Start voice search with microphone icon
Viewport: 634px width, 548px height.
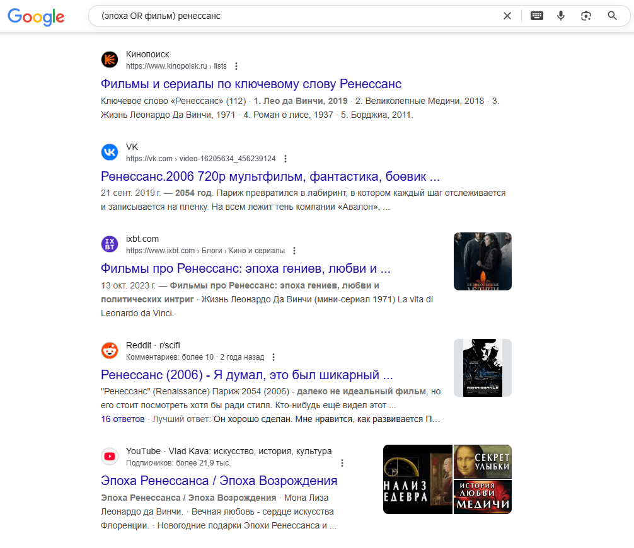[561, 16]
